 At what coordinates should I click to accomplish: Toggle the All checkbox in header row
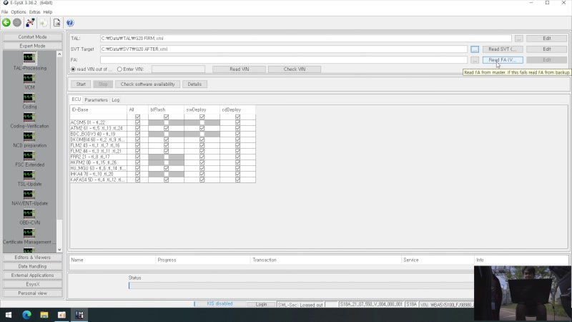137,117
